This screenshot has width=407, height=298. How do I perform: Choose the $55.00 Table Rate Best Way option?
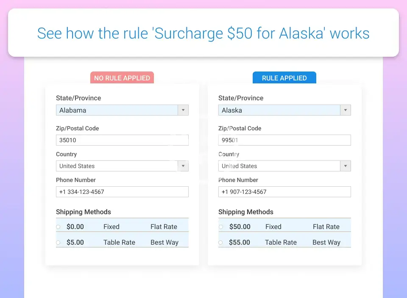click(x=221, y=243)
